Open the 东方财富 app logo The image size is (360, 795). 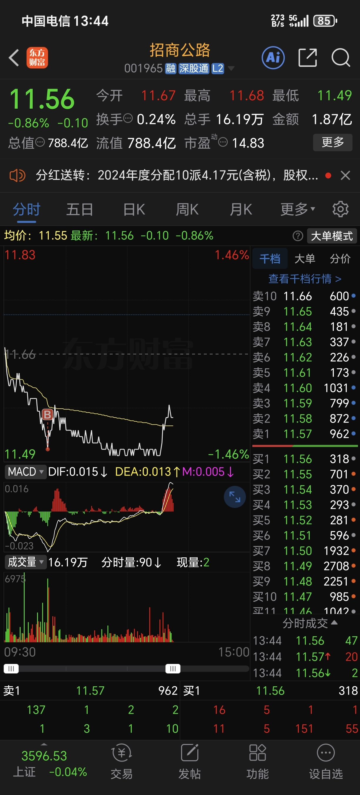(37, 57)
